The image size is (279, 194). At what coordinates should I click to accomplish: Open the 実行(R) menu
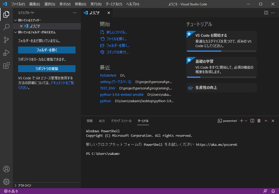click(x=96, y=4)
